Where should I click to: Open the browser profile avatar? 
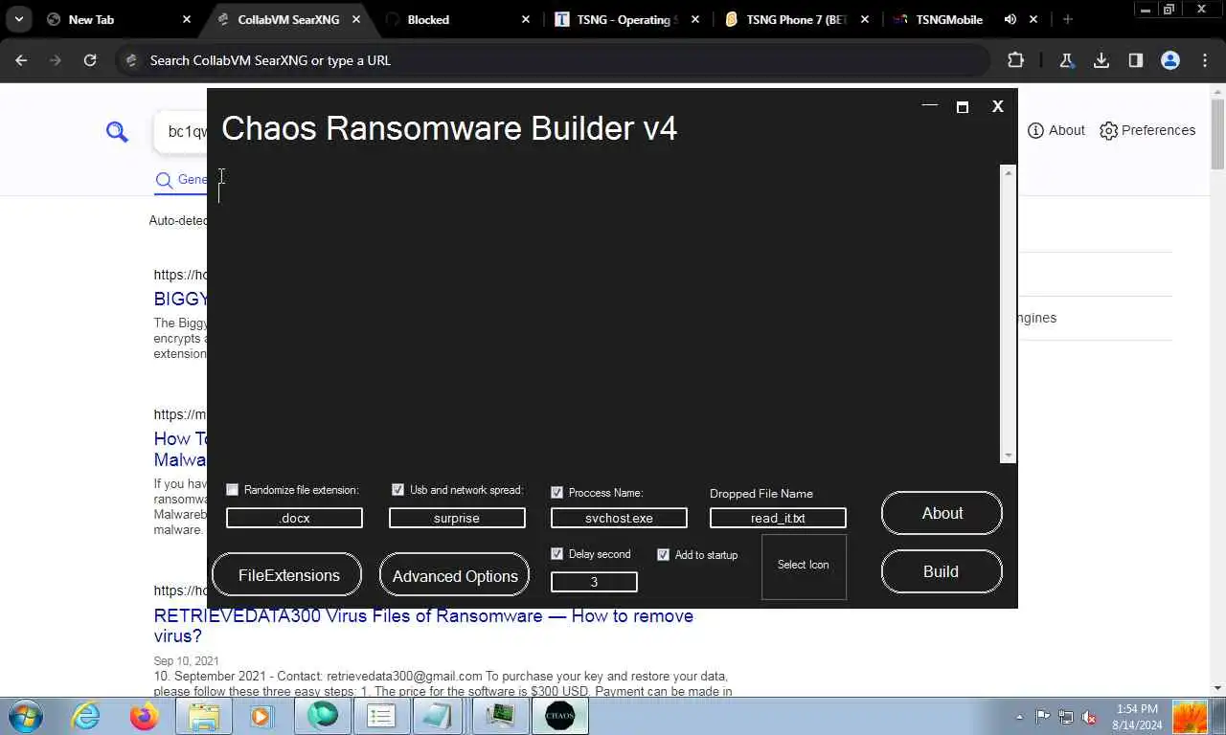point(1170,60)
